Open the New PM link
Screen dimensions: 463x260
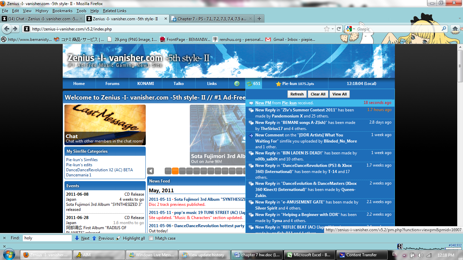click(x=263, y=103)
